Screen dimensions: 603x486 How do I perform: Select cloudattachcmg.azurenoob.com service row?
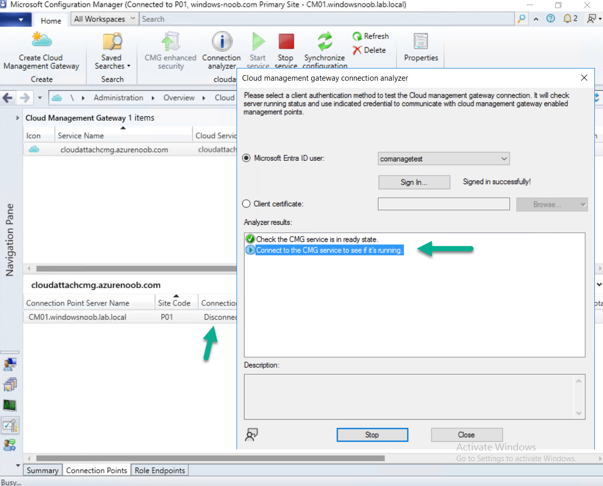(130, 150)
